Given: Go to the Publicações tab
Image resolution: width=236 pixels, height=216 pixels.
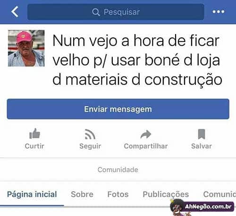Looking at the screenshot, I should 166,194.
